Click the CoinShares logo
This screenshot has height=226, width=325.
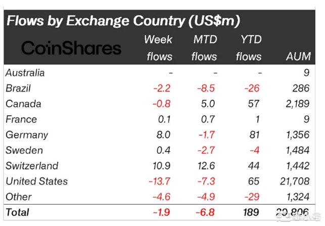pyautogui.click(x=71, y=48)
